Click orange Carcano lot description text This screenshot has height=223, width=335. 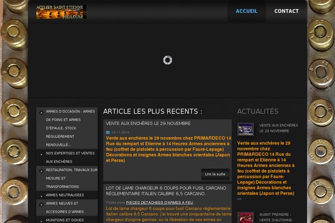tap(169, 214)
